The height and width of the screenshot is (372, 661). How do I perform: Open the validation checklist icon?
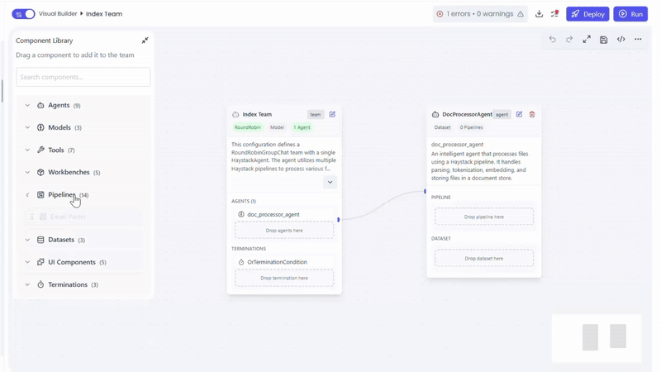tap(554, 14)
